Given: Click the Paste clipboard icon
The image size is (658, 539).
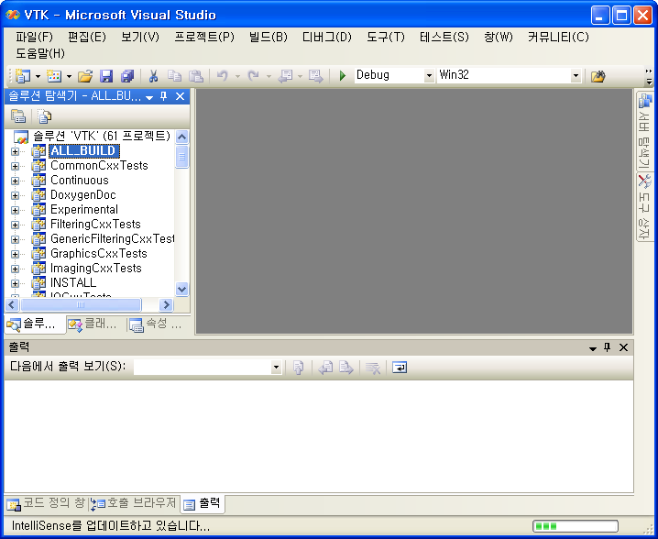Looking at the screenshot, I should (x=196, y=76).
